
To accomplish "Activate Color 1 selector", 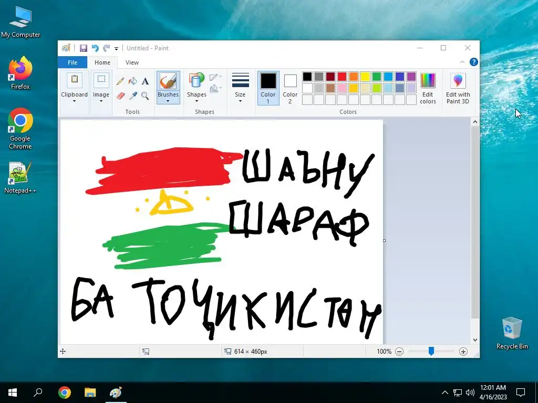I will point(268,88).
